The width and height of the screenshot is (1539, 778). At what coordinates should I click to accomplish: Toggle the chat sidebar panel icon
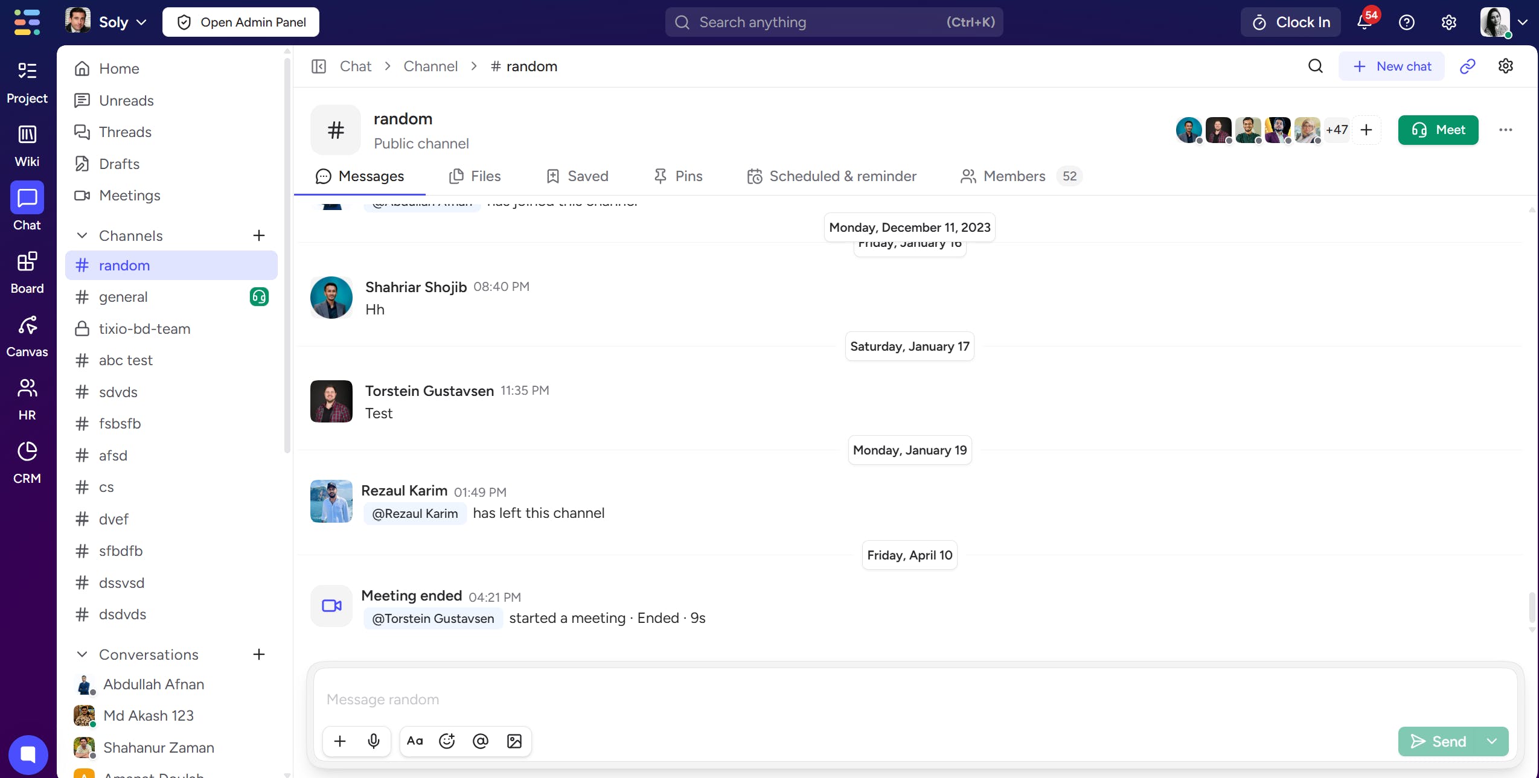coord(319,66)
